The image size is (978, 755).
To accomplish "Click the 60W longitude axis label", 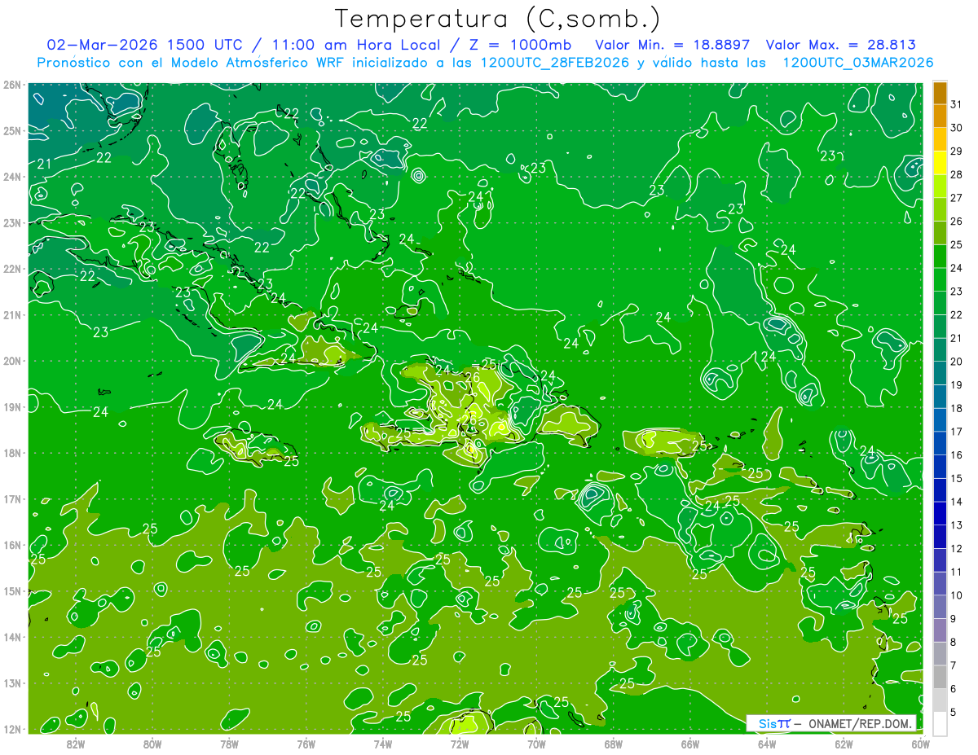I will point(920,744).
